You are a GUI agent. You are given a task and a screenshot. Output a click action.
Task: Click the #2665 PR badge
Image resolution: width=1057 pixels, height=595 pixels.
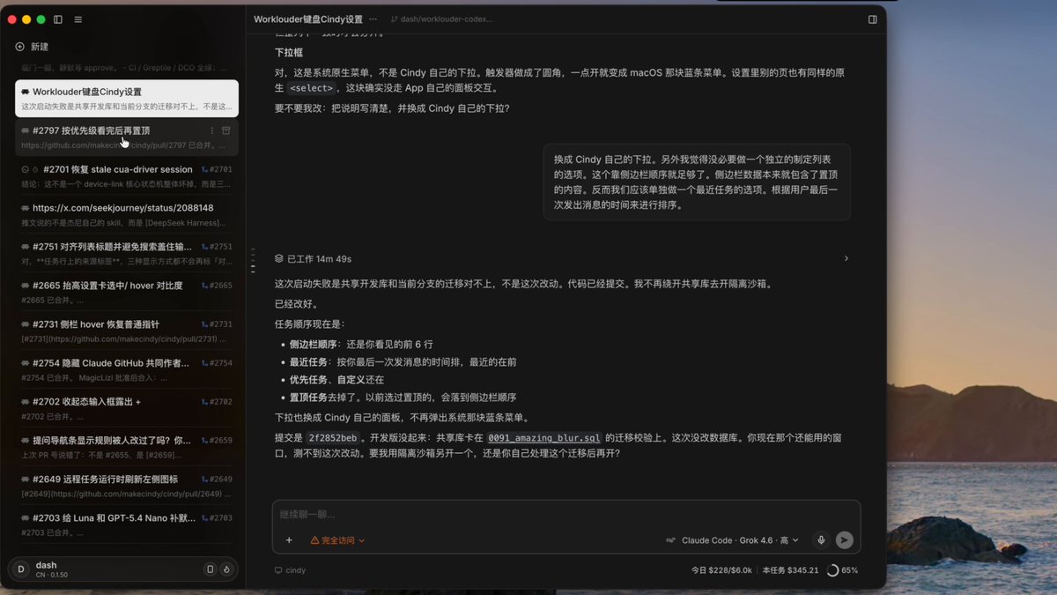217,286
